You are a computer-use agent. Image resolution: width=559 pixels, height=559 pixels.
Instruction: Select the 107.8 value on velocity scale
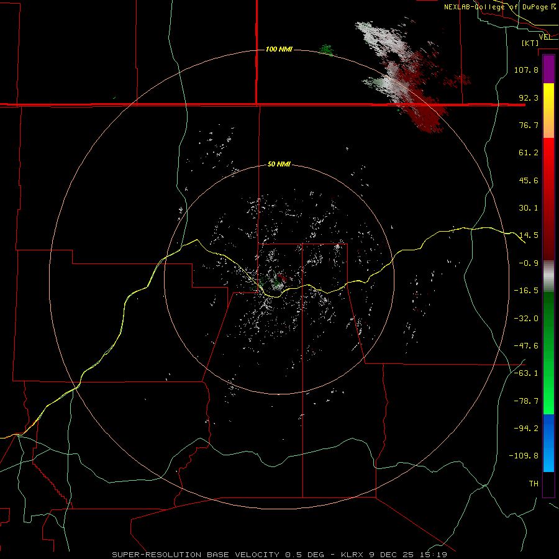pyautogui.click(x=526, y=70)
